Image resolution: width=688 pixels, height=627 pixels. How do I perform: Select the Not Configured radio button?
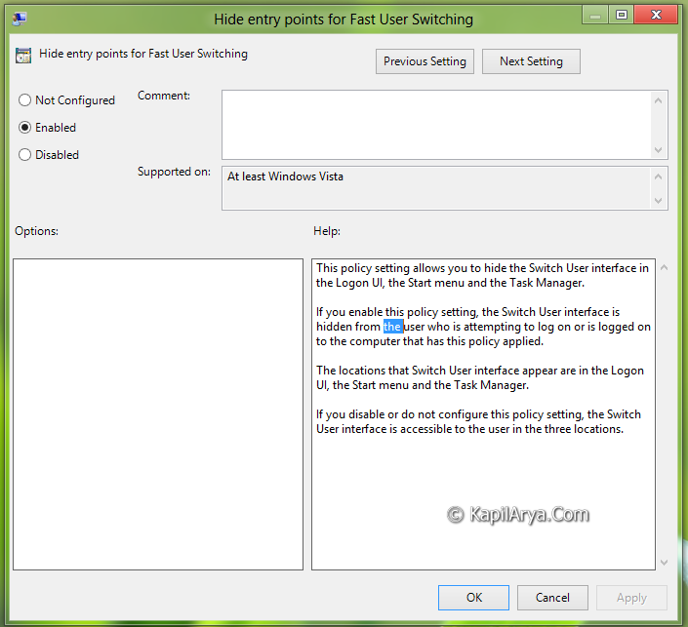pos(25,100)
